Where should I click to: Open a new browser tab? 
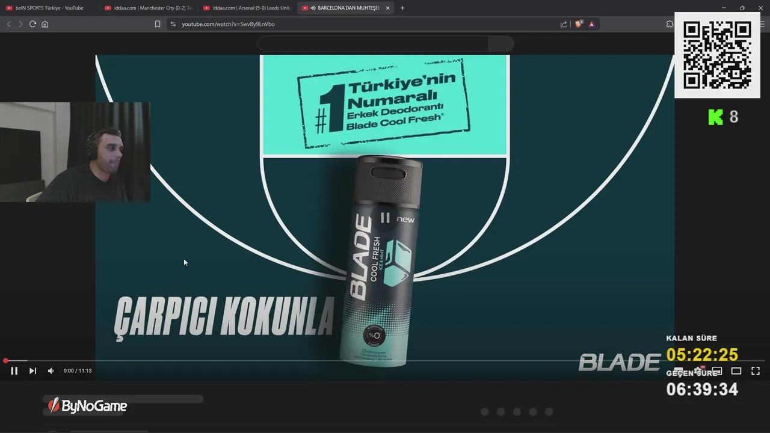(x=402, y=8)
